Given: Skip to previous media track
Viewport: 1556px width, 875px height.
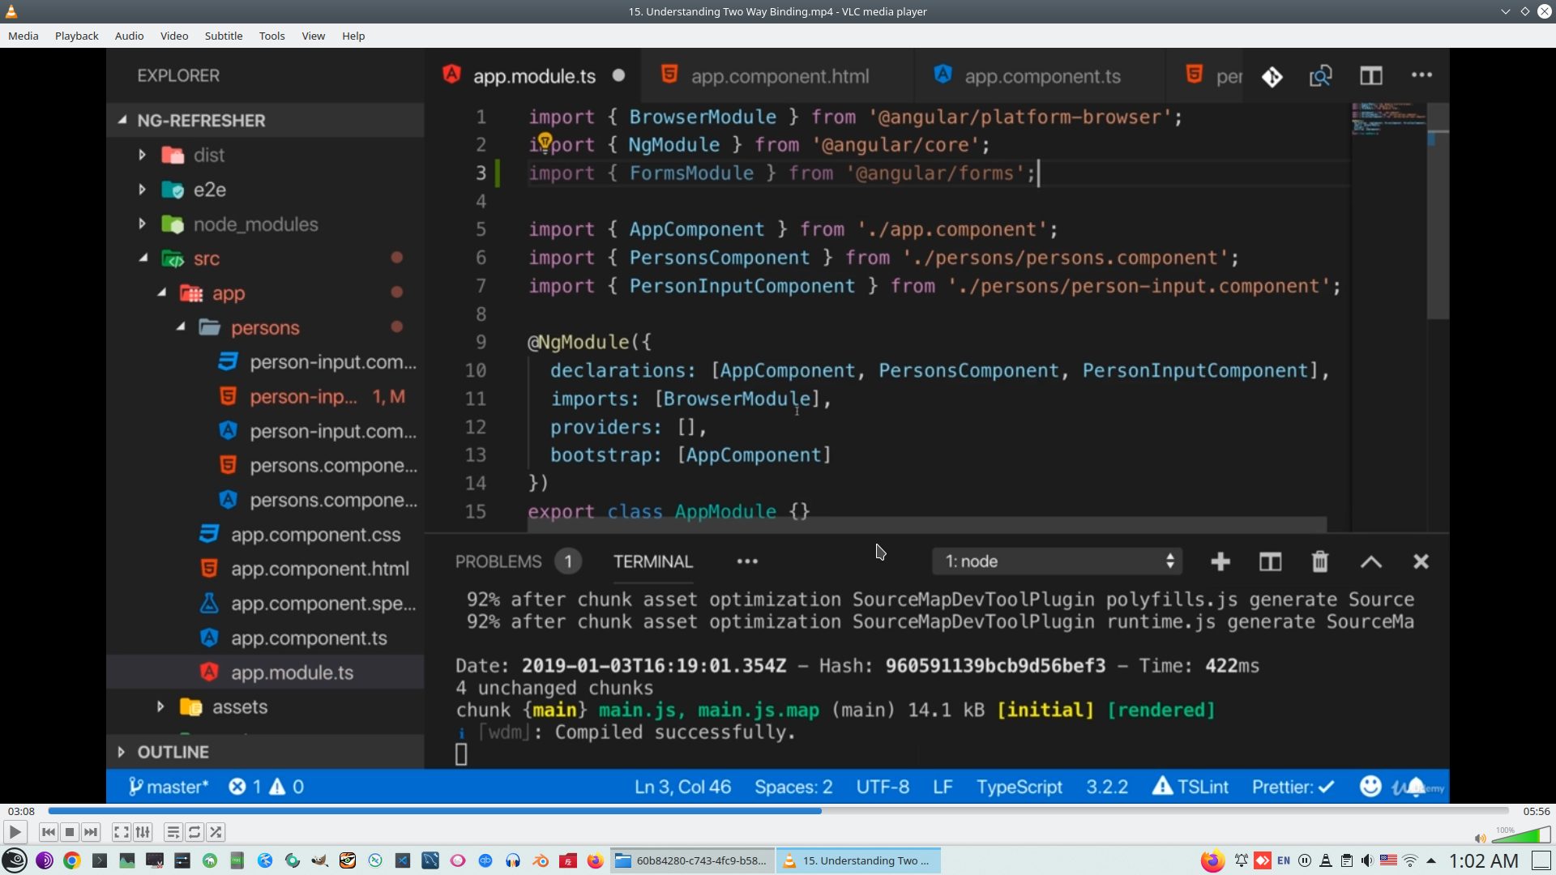Looking at the screenshot, I should [x=49, y=832].
